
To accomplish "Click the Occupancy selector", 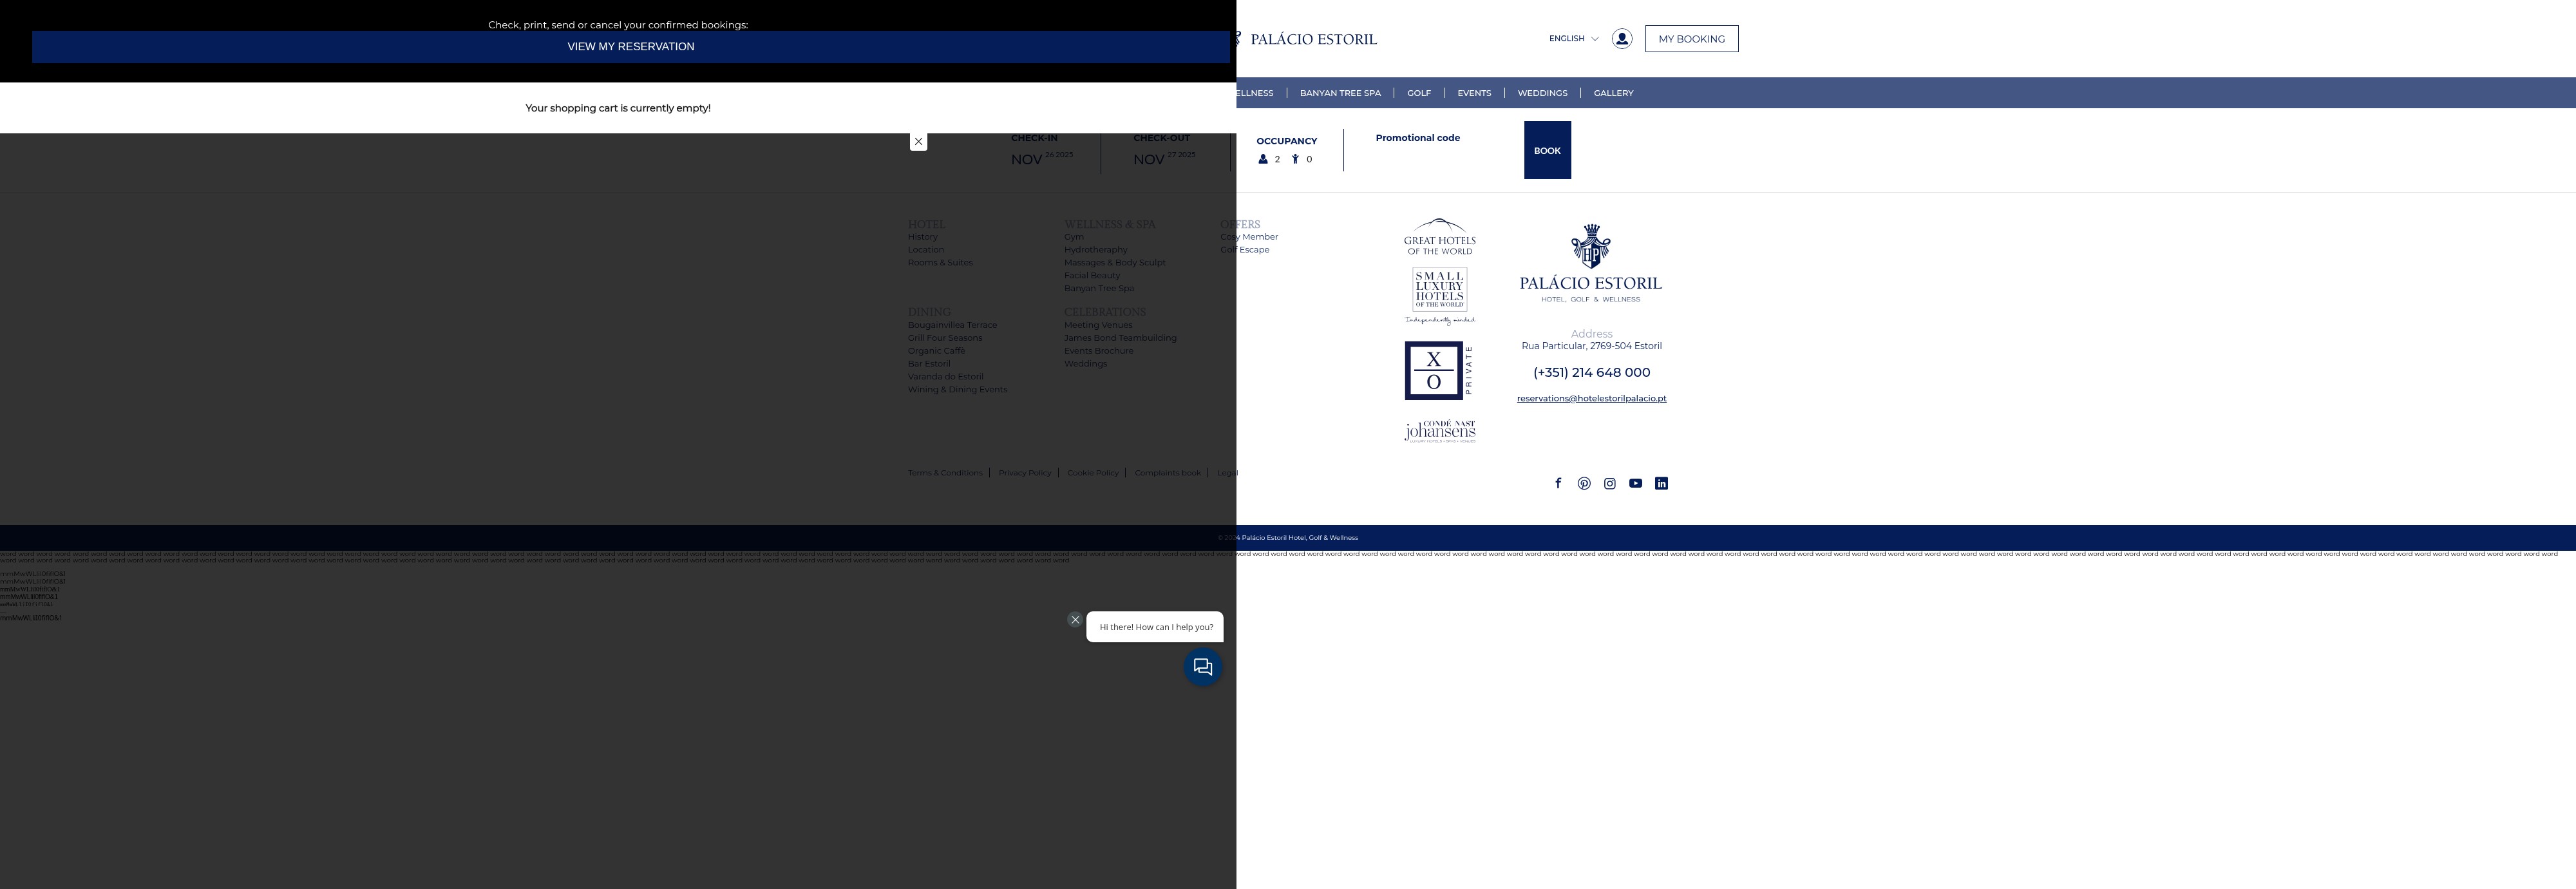I will (x=1286, y=150).
